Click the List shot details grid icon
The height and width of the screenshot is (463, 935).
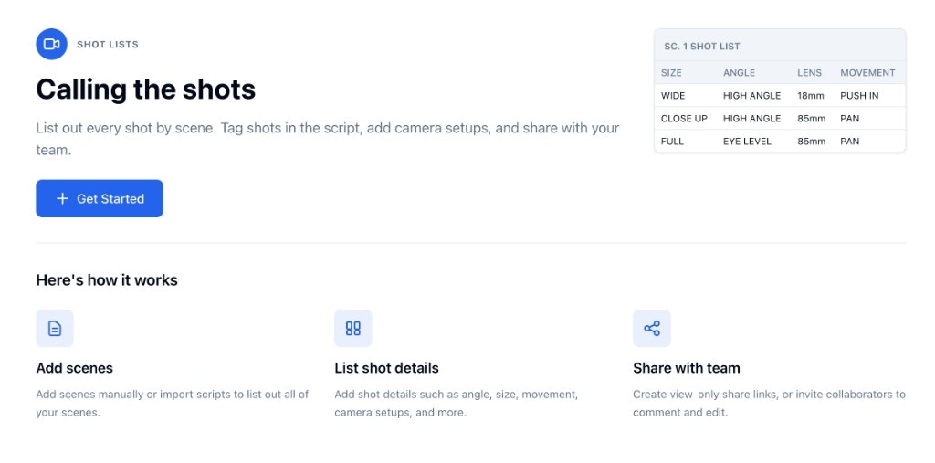(x=353, y=328)
